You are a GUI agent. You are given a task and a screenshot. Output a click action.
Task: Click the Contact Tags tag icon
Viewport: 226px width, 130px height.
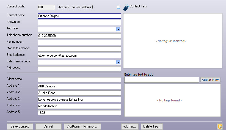(x=126, y=7)
